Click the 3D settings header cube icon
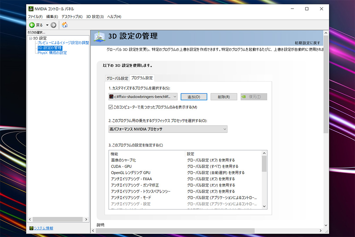Screen dimensions: 355x237 [x=99, y=37]
